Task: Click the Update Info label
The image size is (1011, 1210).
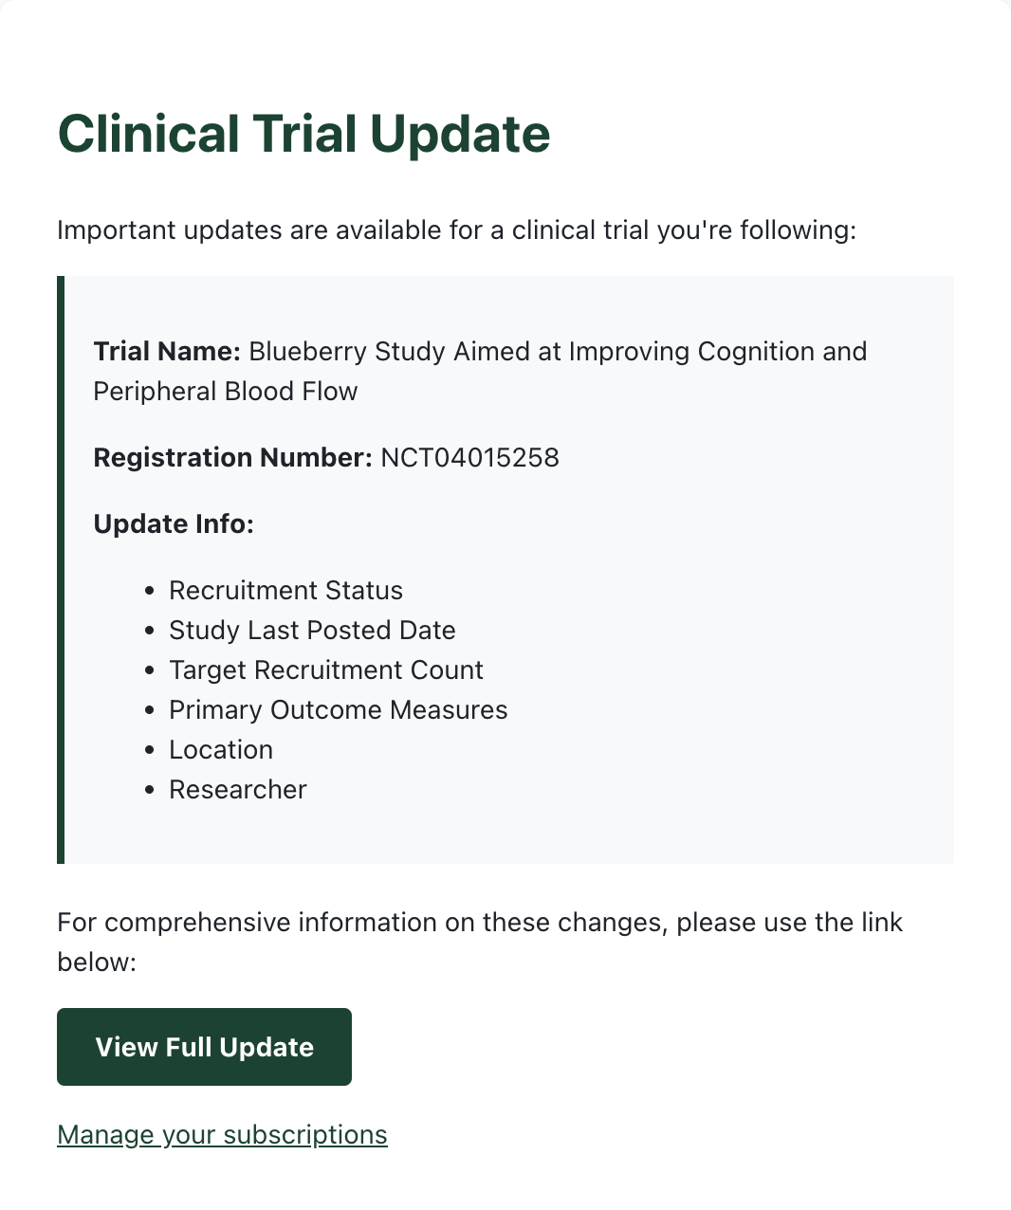Action: tap(174, 524)
